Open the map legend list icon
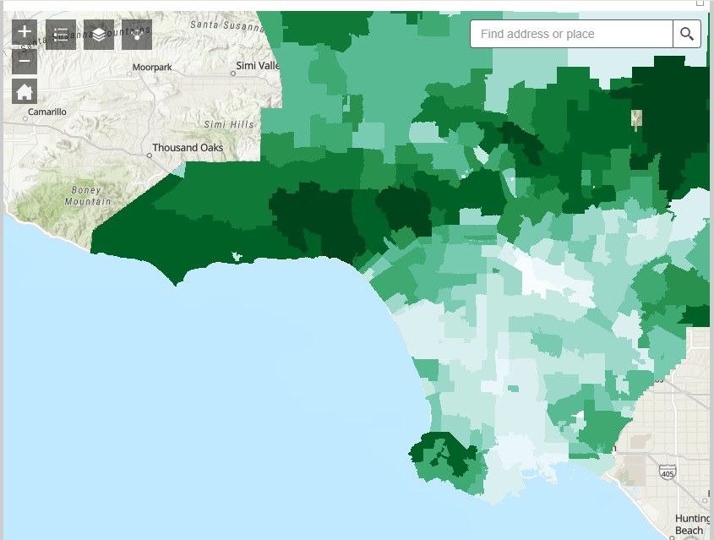This screenshot has width=714, height=540. tap(61, 35)
